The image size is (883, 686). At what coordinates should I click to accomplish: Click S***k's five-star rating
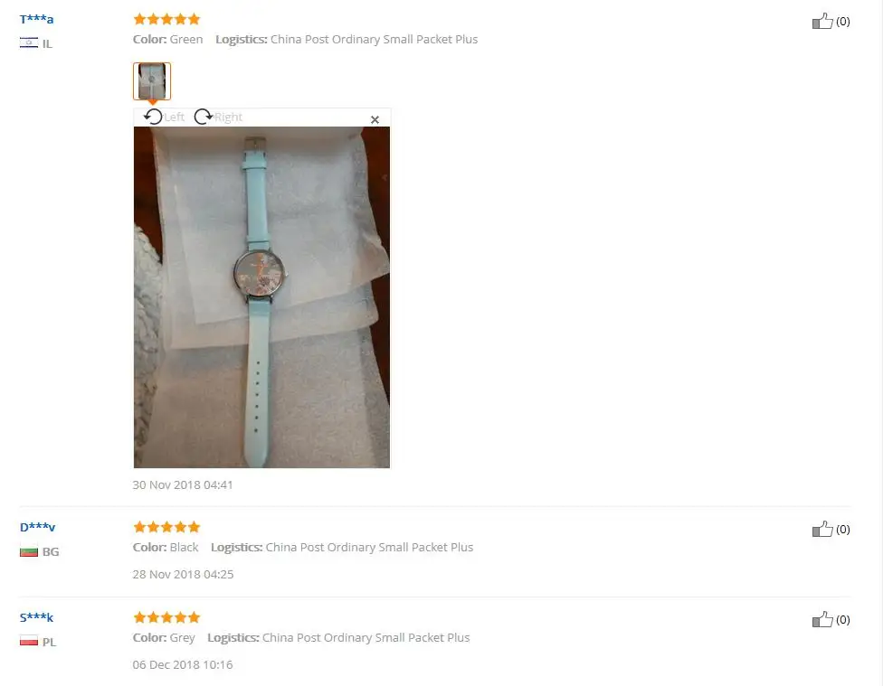point(166,617)
